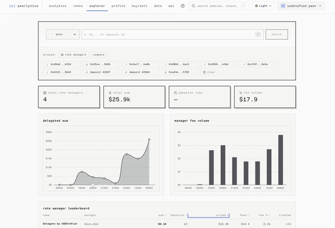The width and height of the screenshot is (335, 228).
Task: Open the buy/sell tab
Action: tap(139, 6)
